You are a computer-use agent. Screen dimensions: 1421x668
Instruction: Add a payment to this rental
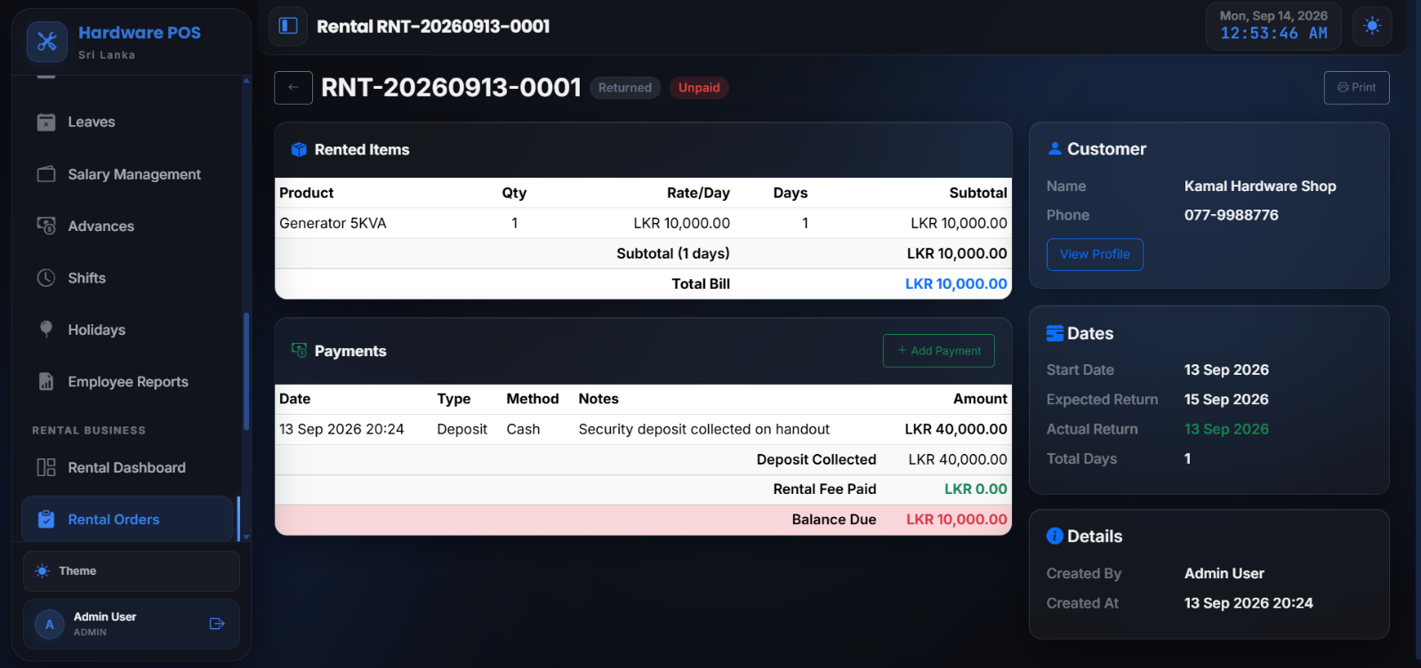(x=938, y=351)
